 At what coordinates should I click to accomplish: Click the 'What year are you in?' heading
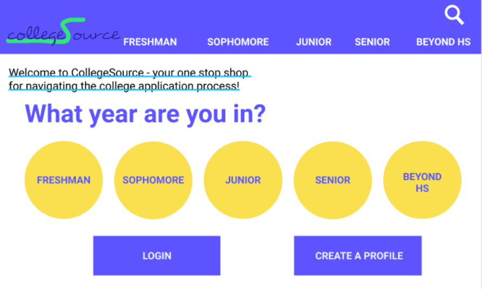[145, 114]
